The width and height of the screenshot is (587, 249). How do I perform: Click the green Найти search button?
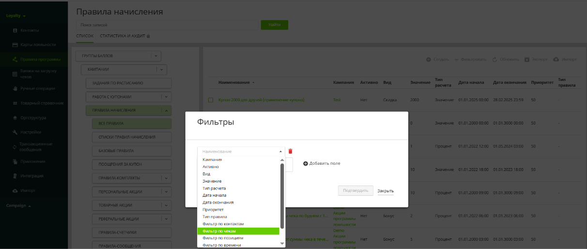pyautogui.click(x=274, y=25)
